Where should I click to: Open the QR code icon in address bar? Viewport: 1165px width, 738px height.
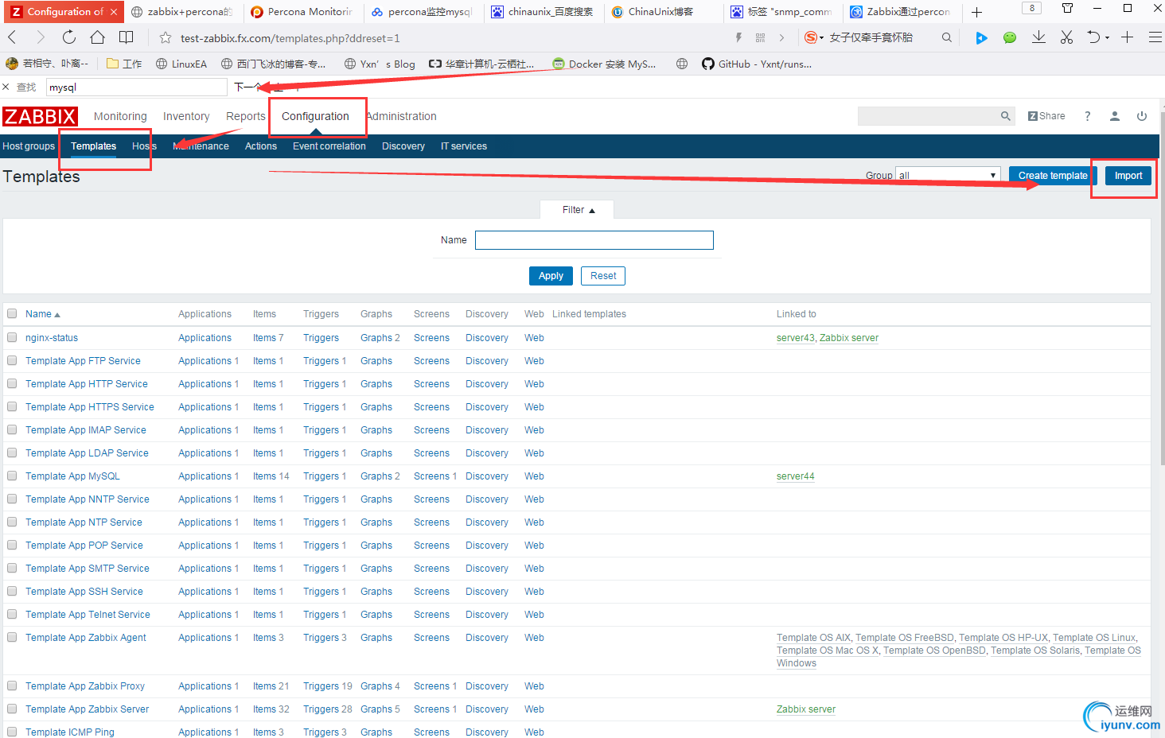tap(760, 37)
